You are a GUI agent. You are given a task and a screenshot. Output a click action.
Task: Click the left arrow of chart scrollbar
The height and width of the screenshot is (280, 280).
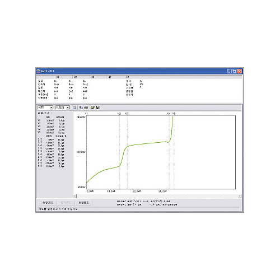[74, 196]
